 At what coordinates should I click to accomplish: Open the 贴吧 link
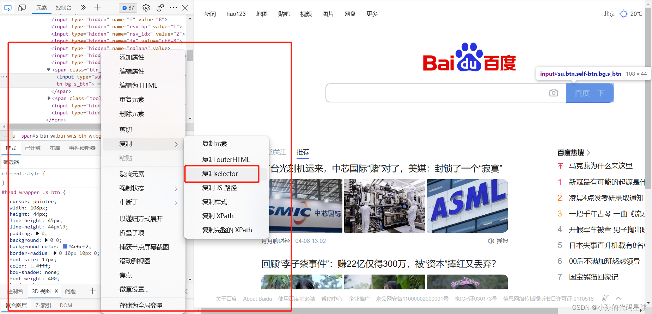pyautogui.click(x=284, y=14)
